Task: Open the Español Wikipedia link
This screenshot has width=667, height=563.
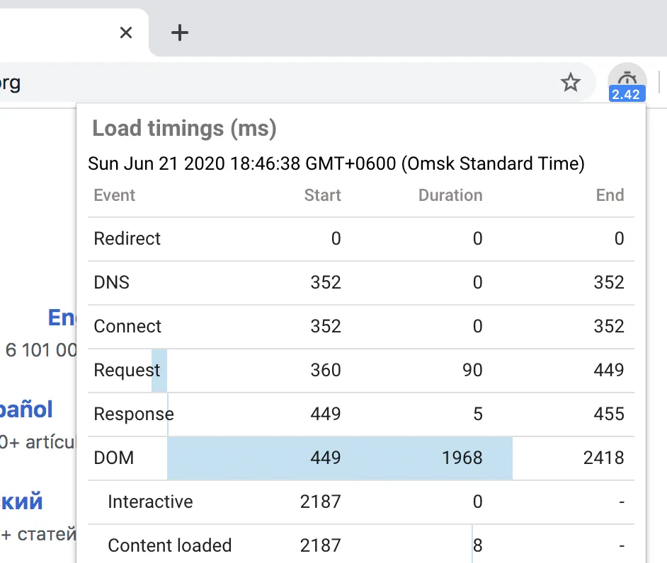Action: point(27,409)
